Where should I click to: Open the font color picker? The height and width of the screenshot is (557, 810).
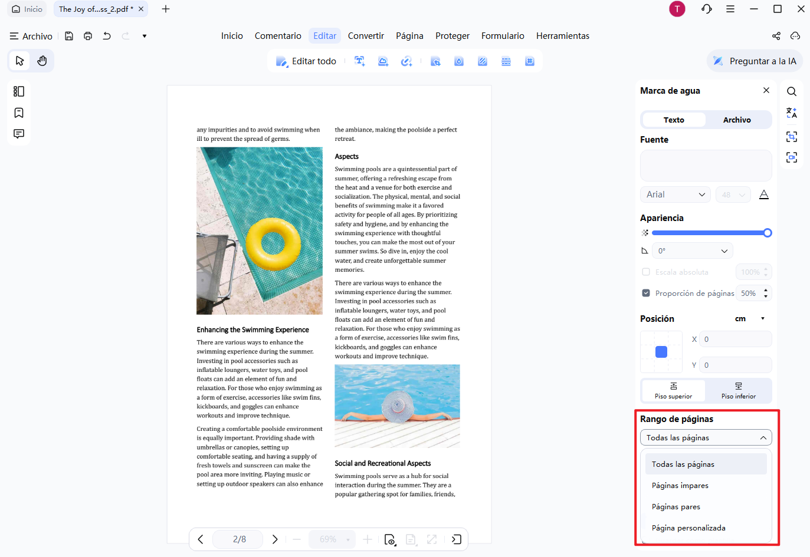point(764,195)
